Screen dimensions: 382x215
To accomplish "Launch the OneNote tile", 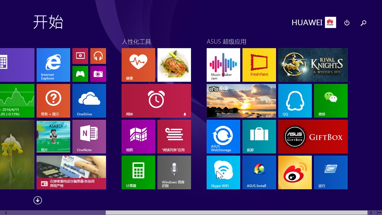I will [89, 136].
